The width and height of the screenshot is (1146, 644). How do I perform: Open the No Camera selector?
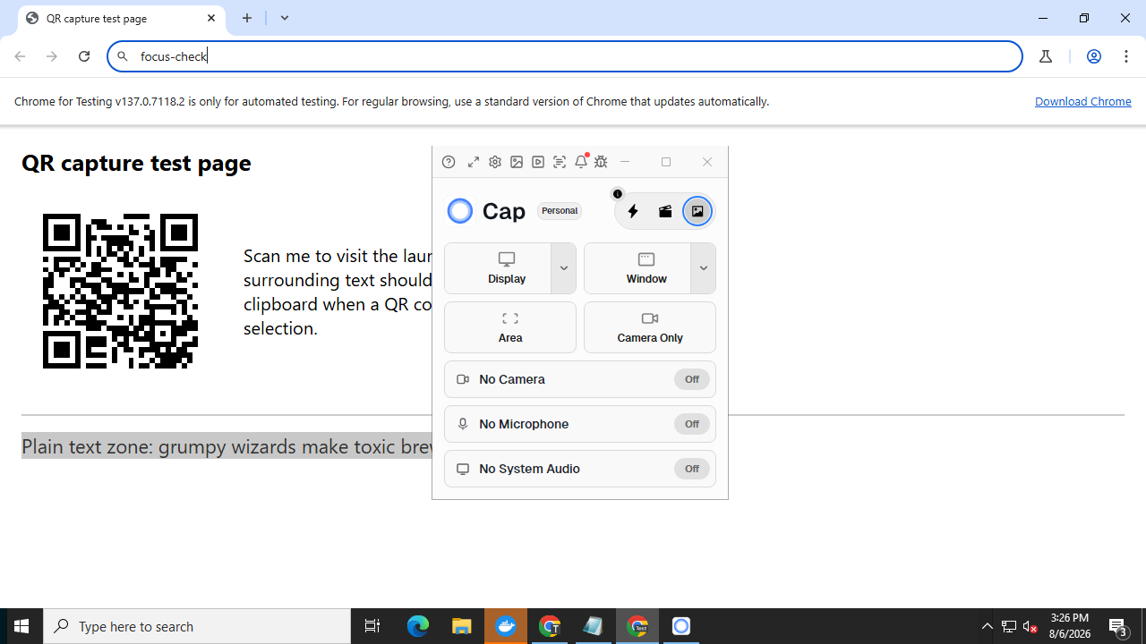[x=580, y=379]
